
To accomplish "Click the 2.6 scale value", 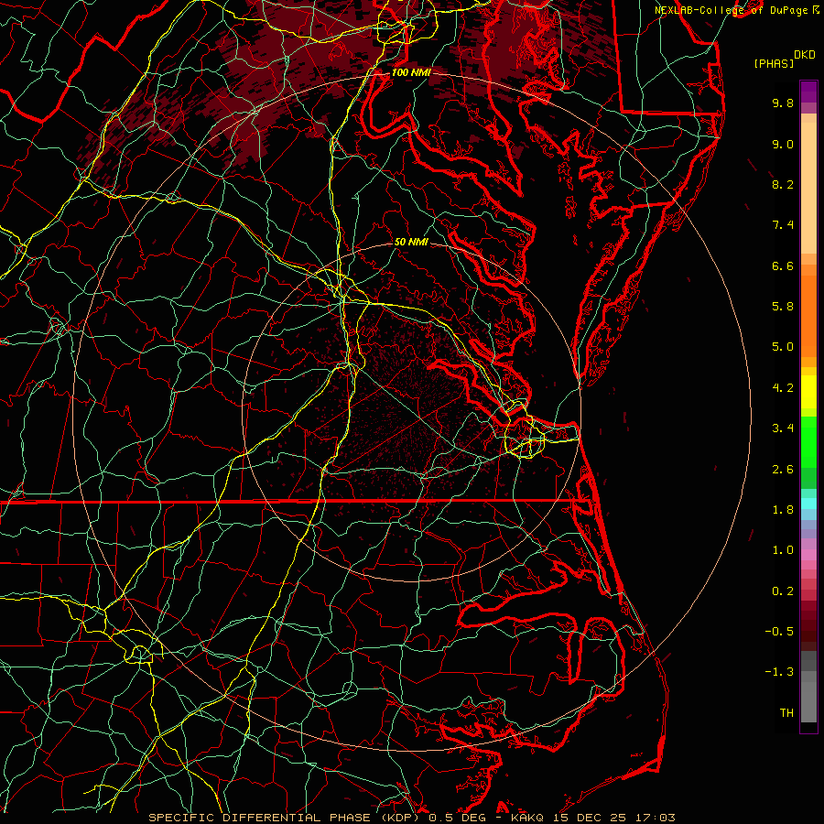I will click(x=783, y=470).
